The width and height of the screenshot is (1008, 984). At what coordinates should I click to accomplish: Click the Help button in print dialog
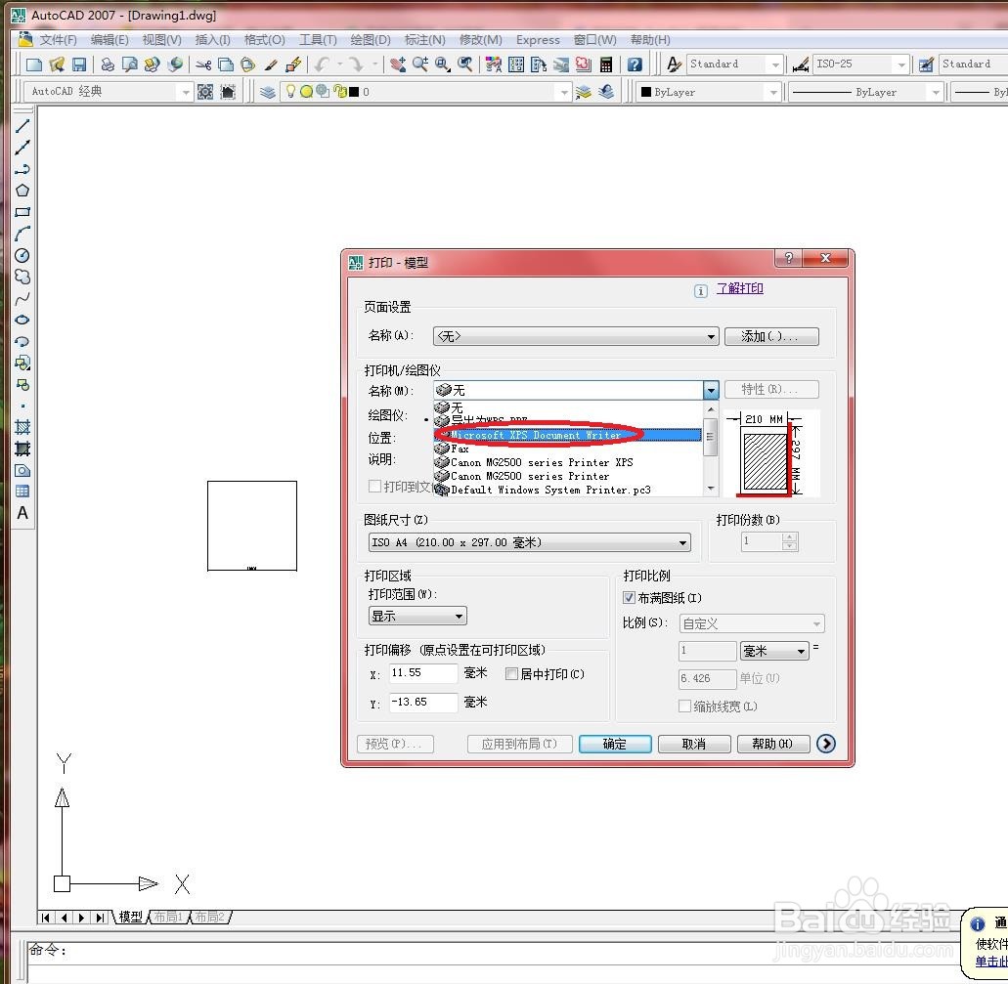(772, 744)
